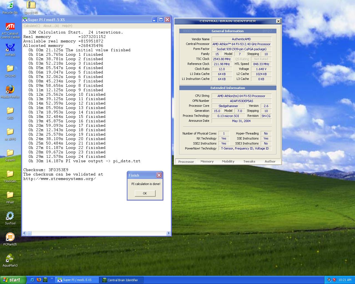Click Super PI left scroll arrow
This screenshot has width=355, height=284.
point(24,233)
